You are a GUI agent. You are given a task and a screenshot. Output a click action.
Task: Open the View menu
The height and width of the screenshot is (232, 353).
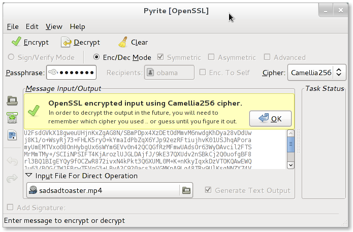tap(54, 26)
